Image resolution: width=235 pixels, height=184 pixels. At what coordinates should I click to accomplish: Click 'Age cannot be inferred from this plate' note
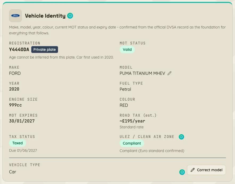click(61, 58)
